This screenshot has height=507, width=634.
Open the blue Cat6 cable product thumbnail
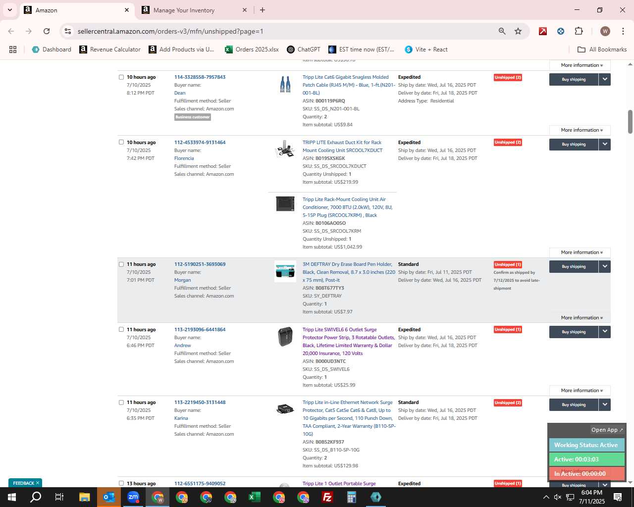[285, 84]
